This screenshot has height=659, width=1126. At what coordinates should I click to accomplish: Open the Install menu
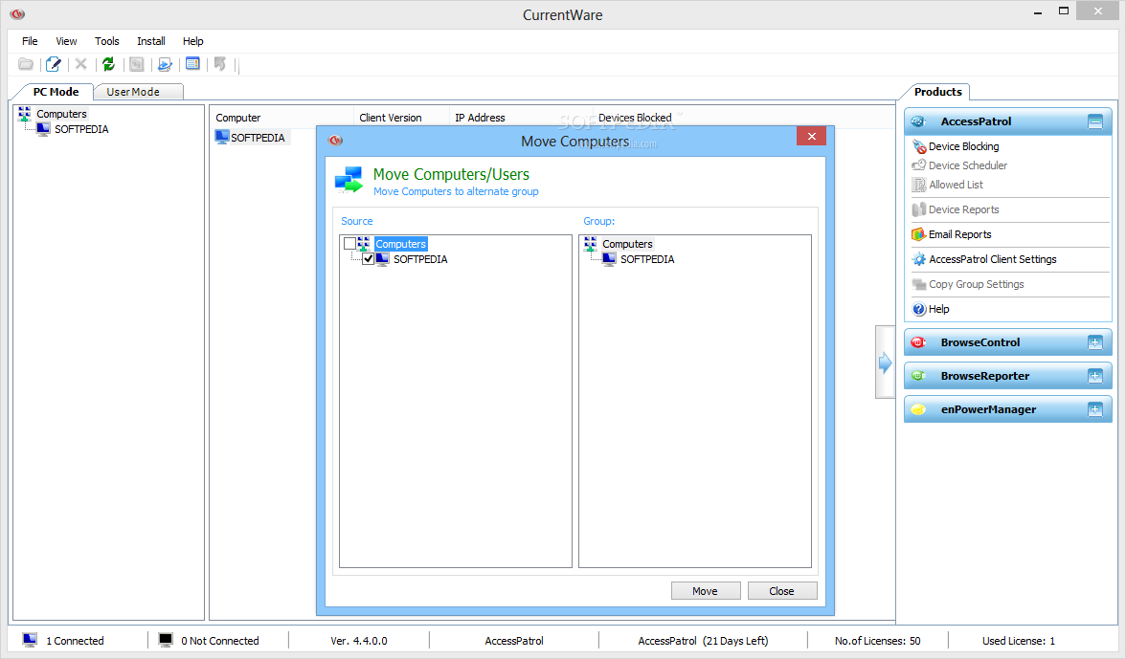coord(151,41)
